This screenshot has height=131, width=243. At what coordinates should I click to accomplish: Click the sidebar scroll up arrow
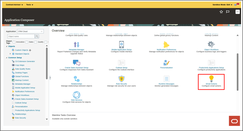coord(47,46)
